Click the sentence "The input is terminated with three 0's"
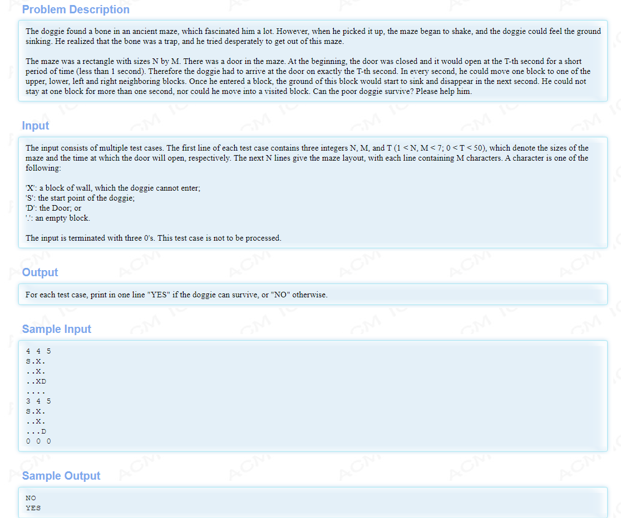Viewport: 621px width, 518px height. [x=153, y=238]
